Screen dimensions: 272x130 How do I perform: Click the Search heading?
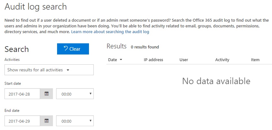(x=17, y=49)
